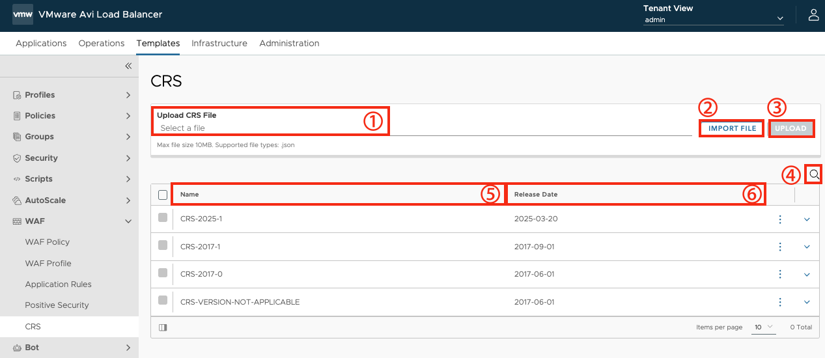Screen dimensions: 825x358
Task: Open WAF Profile in the sidebar
Action: (48, 264)
